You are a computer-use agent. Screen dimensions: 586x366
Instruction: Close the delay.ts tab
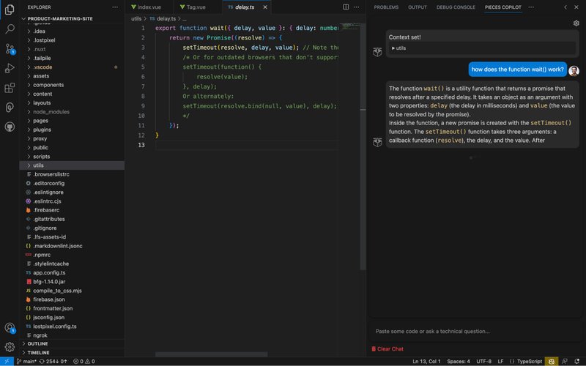265,7
